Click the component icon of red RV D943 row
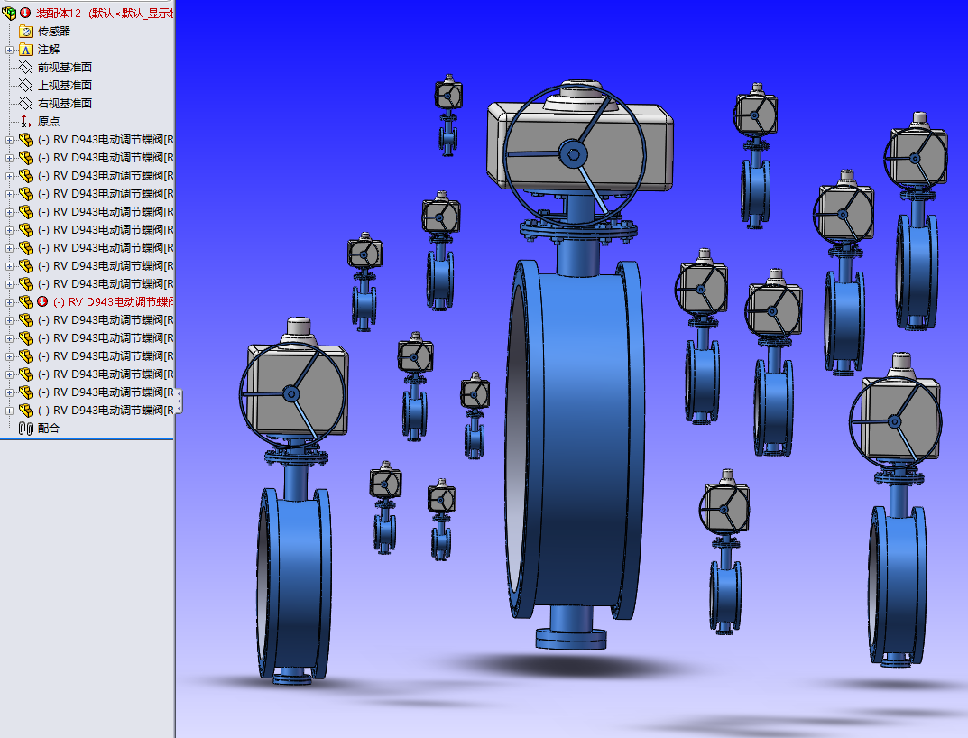 click(x=26, y=302)
